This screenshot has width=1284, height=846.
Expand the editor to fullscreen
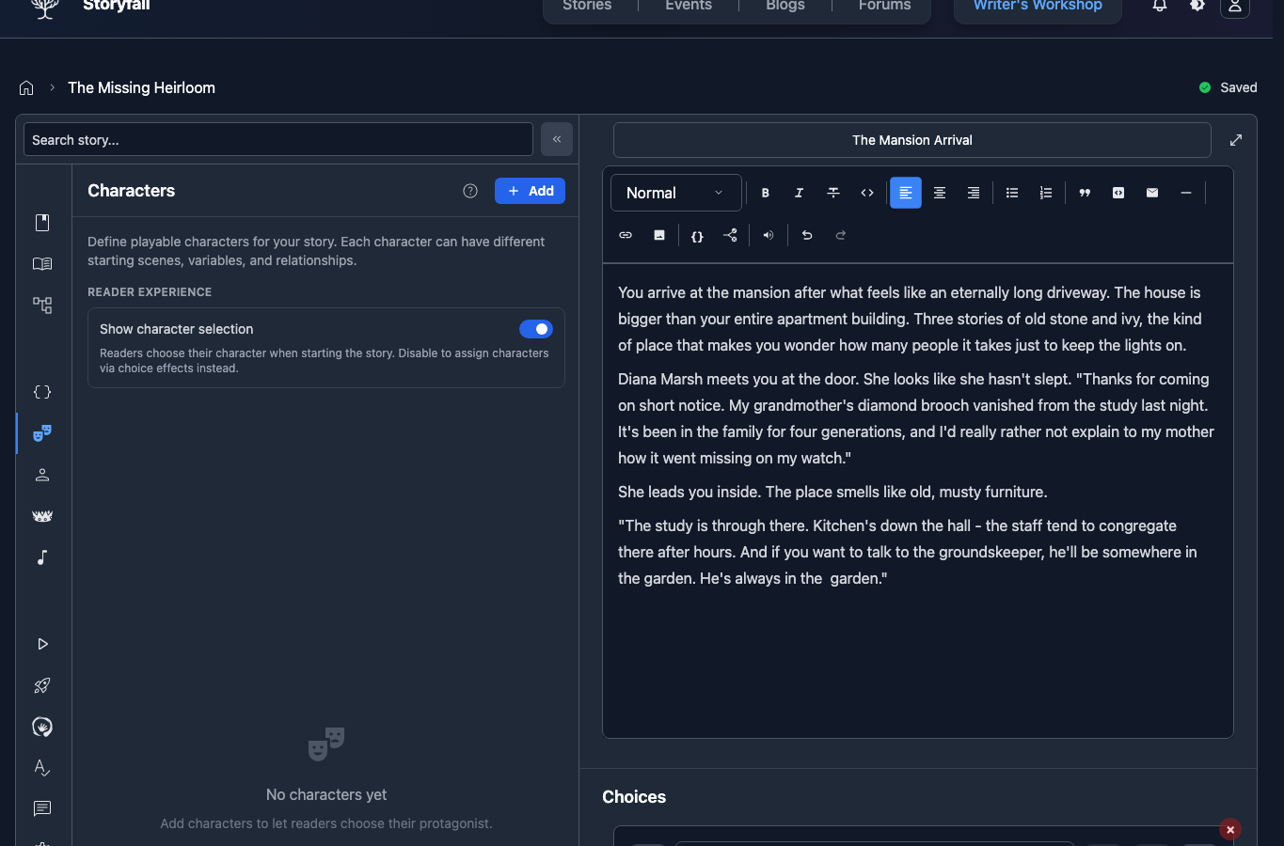coord(1235,139)
